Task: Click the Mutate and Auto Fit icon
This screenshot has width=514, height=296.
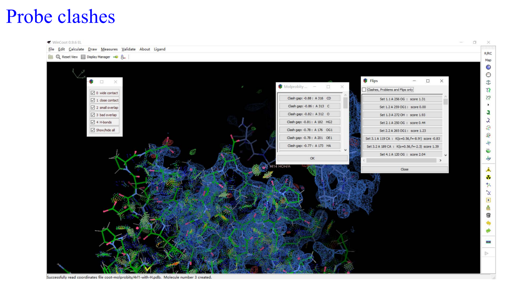Action: point(488,170)
